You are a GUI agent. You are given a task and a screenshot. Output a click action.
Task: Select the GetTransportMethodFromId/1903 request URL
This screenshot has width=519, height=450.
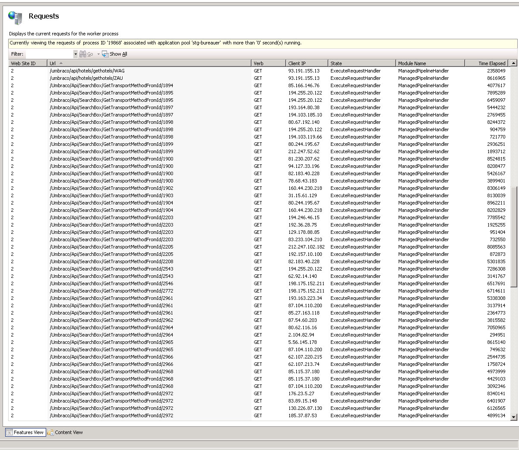click(x=111, y=195)
